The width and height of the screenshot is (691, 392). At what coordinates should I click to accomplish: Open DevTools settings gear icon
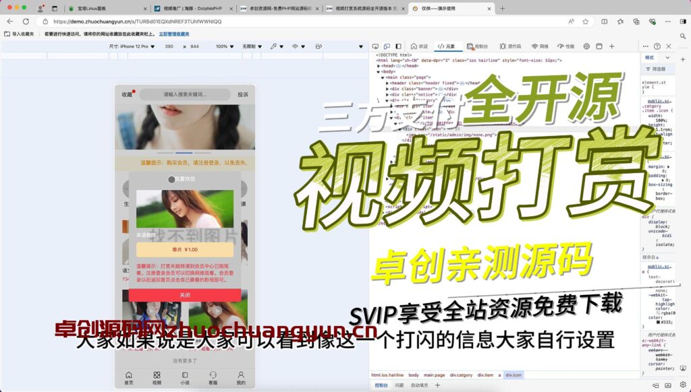pos(586,46)
